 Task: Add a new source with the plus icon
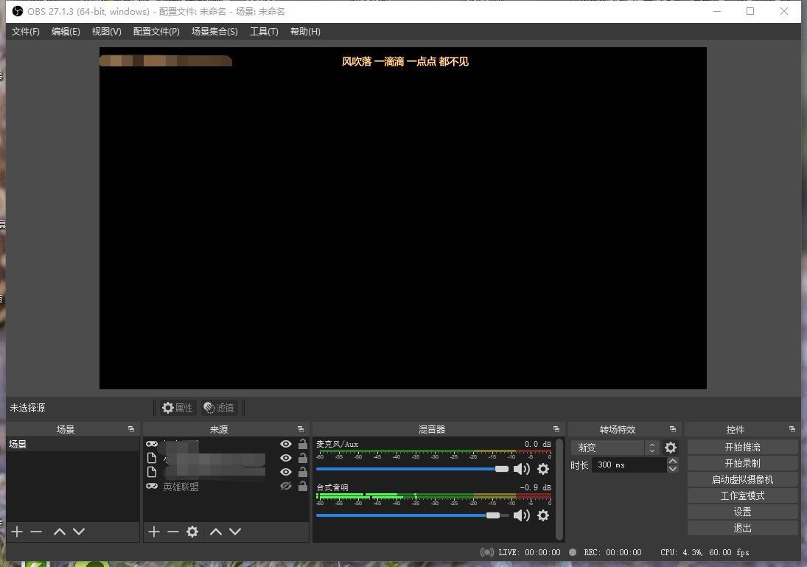click(x=153, y=531)
